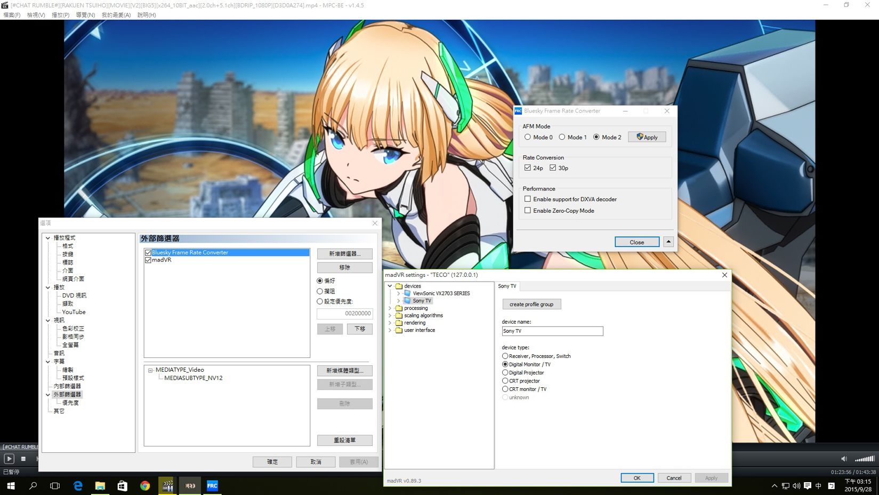The height and width of the screenshot is (495, 879).
Task: Stop playback with the MPC-BE stop button
Action: [x=23, y=459]
